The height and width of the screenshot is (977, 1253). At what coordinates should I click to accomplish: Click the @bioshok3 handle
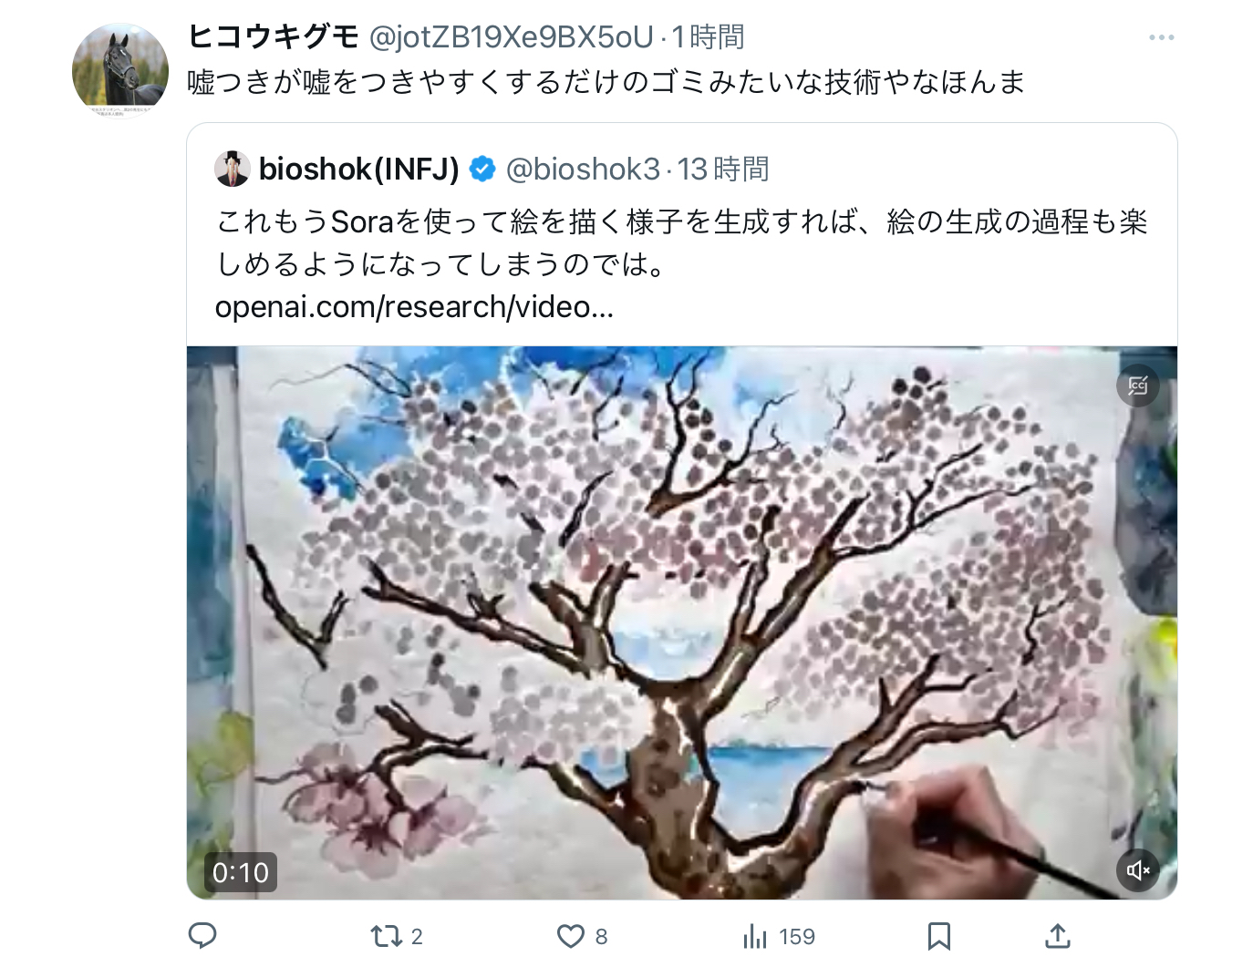[x=583, y=169]
